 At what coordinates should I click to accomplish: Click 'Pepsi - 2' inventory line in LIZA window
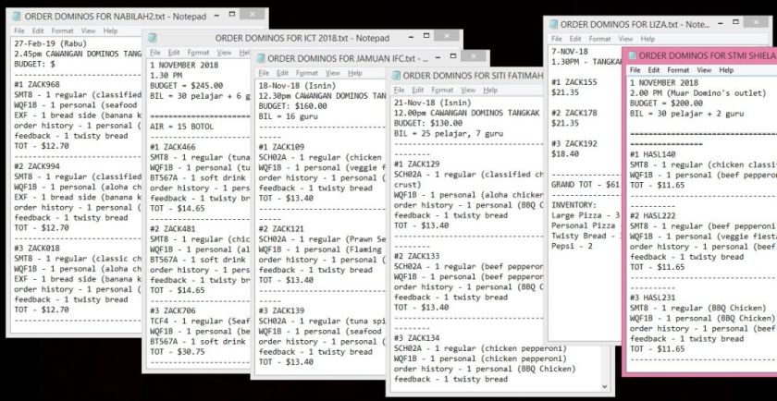[x=572, y=246]
